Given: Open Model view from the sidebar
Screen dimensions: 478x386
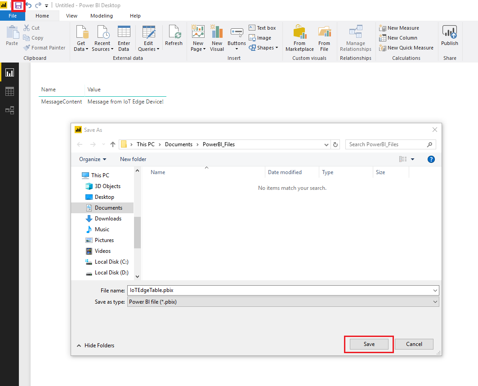Looking at the screenshot, I should coord(9,110).
